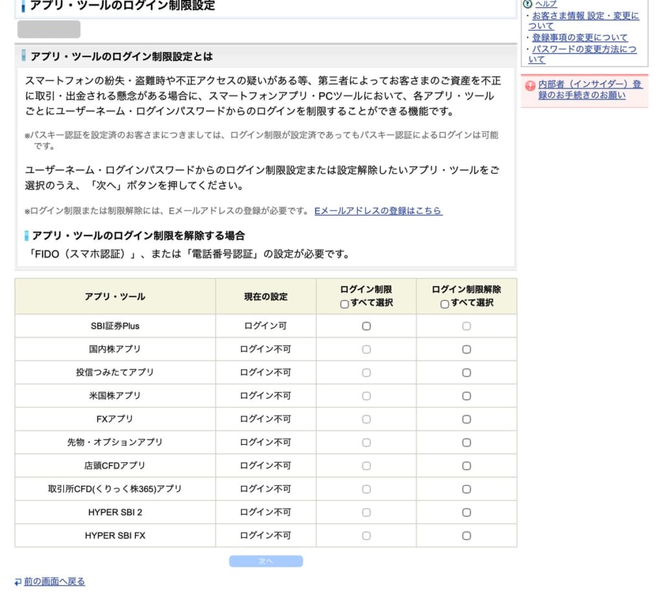Open 登録事項の変更について link
Screen dimensions: 663x602
pos(579,38)
